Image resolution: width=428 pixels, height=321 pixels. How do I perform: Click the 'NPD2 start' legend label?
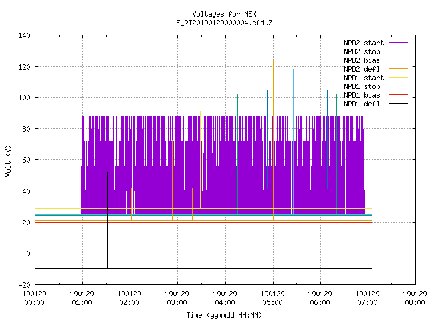(x=364, y=43)
